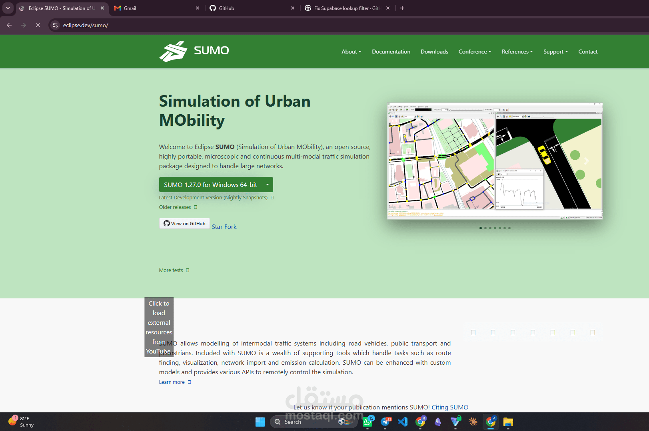Open site information icon in the address bar
Screen dimensions: 649x431
pyautogui.click(x=55, y=25)
